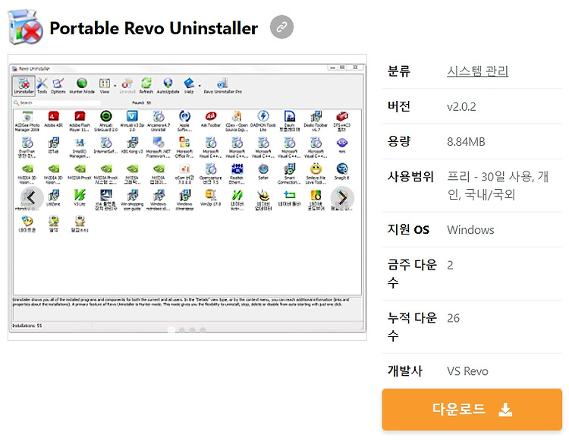The image size is (569, 441).
Task: Click the Refresh toolbar icon in the preview
Action: click(x=146, y=86)
